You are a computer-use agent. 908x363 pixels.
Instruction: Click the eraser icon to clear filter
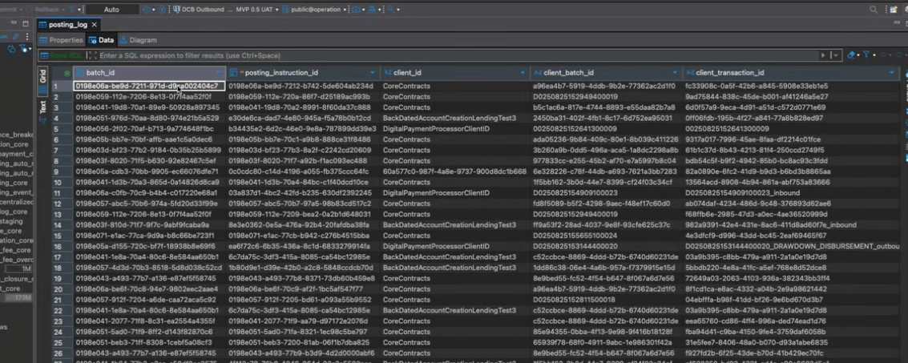coord(850,55)
